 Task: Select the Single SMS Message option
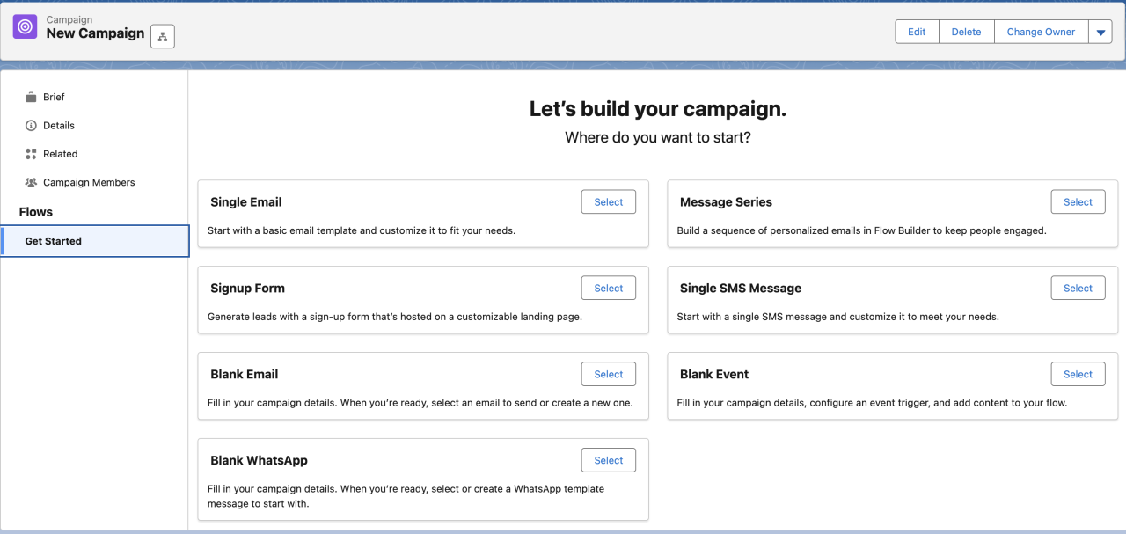click(x=1078, y=288)
